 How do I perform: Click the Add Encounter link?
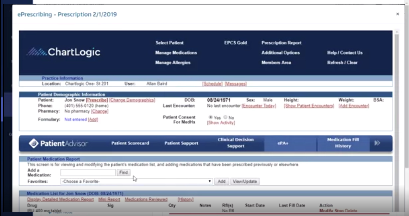click(354, 106)
